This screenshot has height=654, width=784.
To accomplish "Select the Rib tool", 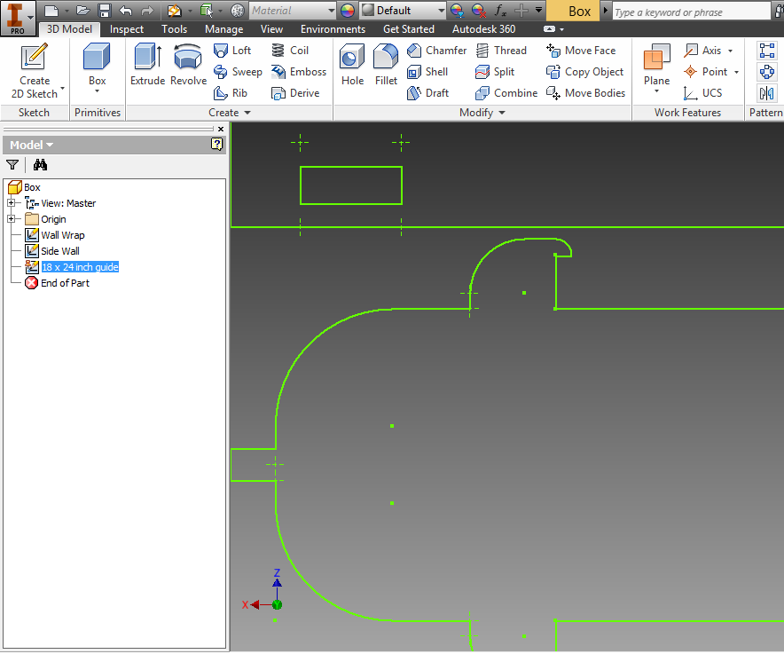I will tap(230, 93).
